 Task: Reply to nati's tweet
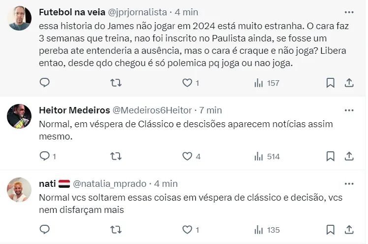pos(44,229)
